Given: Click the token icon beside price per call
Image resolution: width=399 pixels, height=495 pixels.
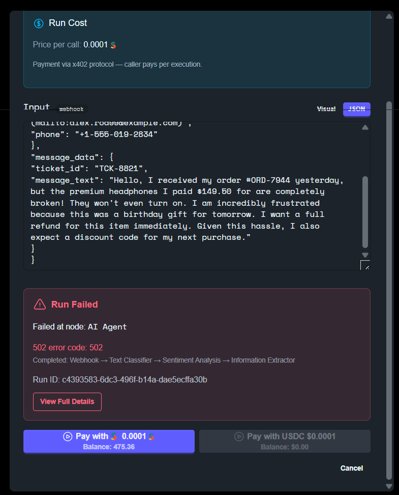Looking at the screenshot, I should 113,45.
